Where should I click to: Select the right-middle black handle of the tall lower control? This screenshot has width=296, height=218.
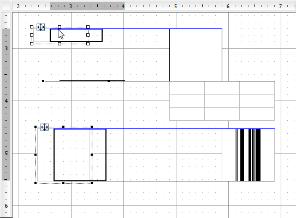pos(92,155)
